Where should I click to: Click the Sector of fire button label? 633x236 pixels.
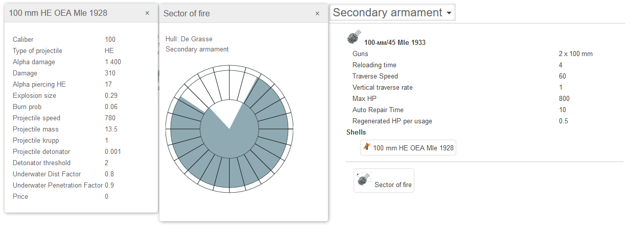click(x=393, y=185)
